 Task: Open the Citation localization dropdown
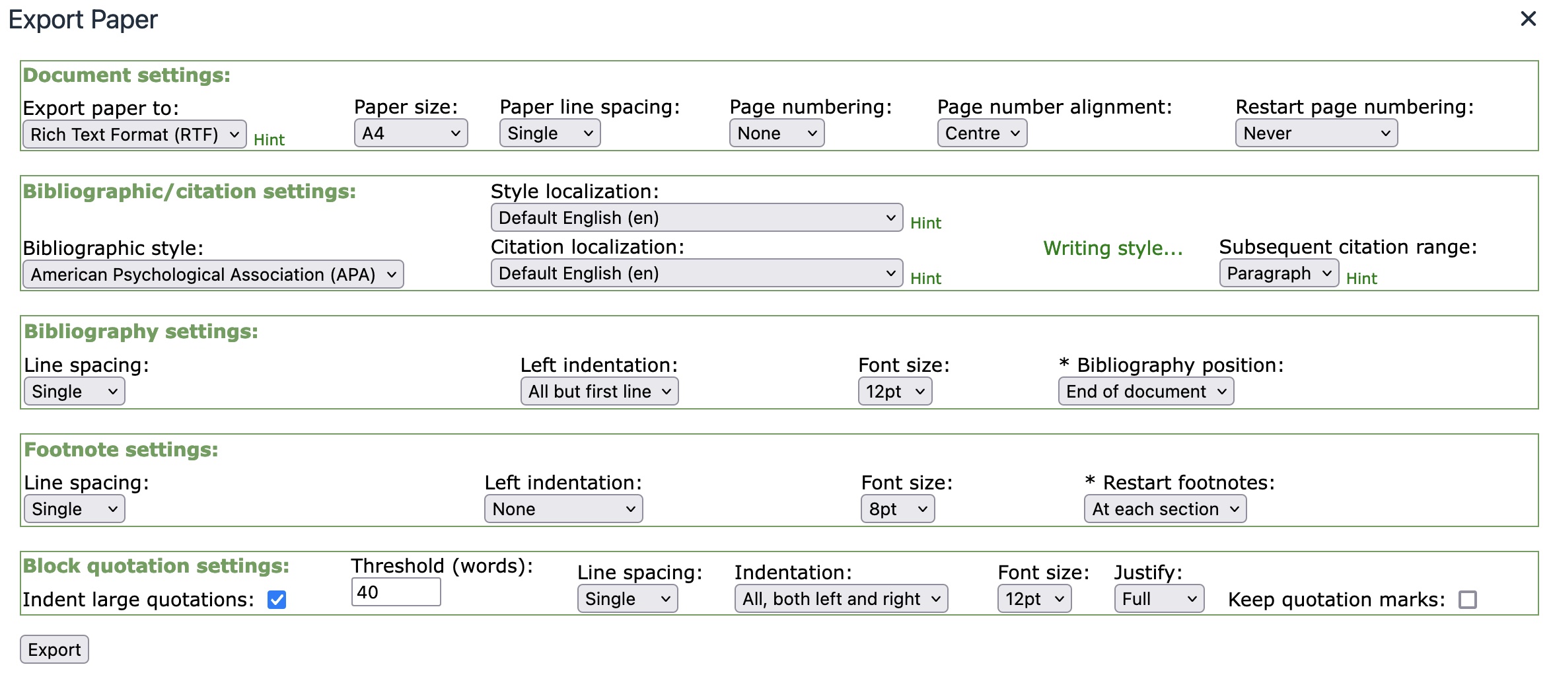coord(696,273)
